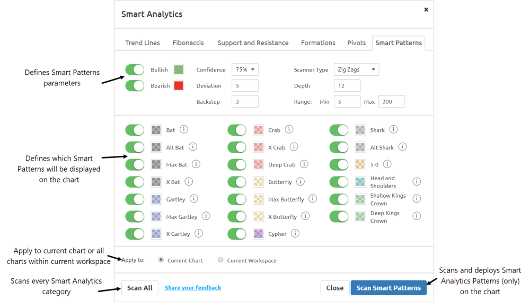Viewport: 530px width, 308px height.
Task: View info about the Deep Crab pattern
Action: pyautogui.click(x=304, y=164)
